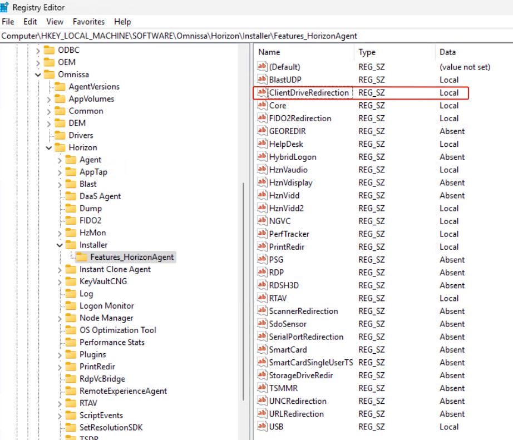Select the HybridLogon value name
The image size is (513, 440).
(293, 157)
